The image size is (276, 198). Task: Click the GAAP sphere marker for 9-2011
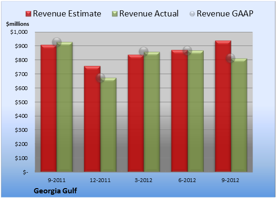[57, 42]
